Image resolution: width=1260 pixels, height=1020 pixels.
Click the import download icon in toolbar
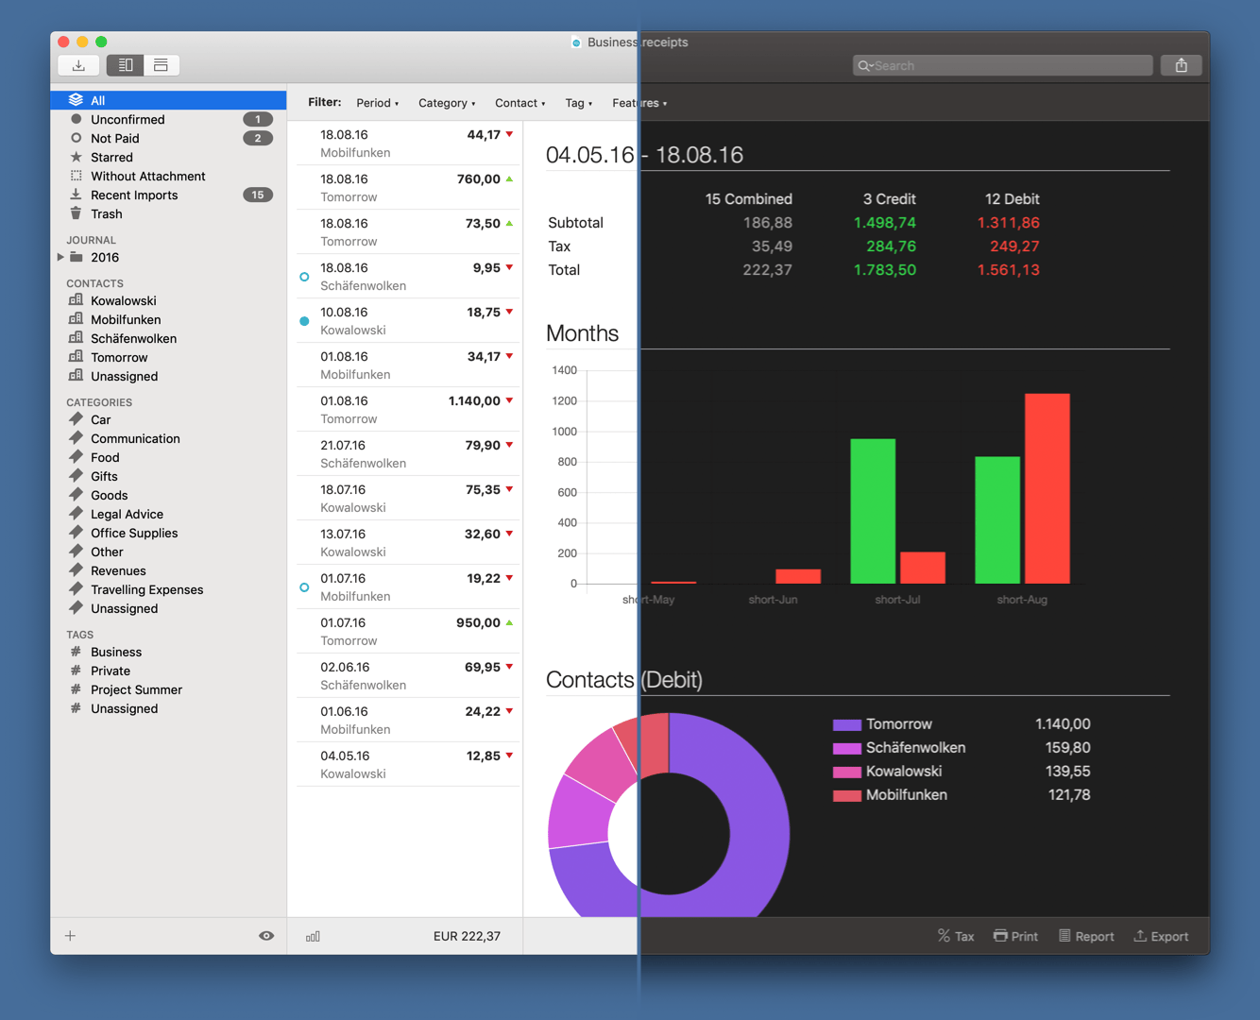click(78, 65)
